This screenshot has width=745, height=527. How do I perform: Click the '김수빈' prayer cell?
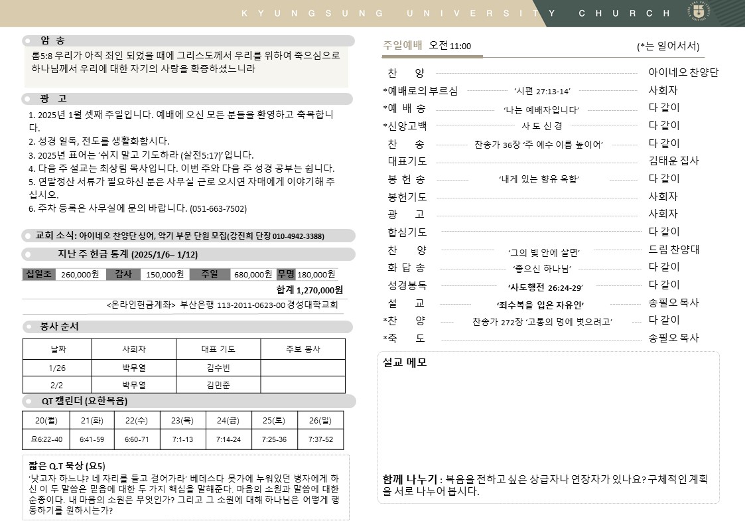[x=218, y=368]
